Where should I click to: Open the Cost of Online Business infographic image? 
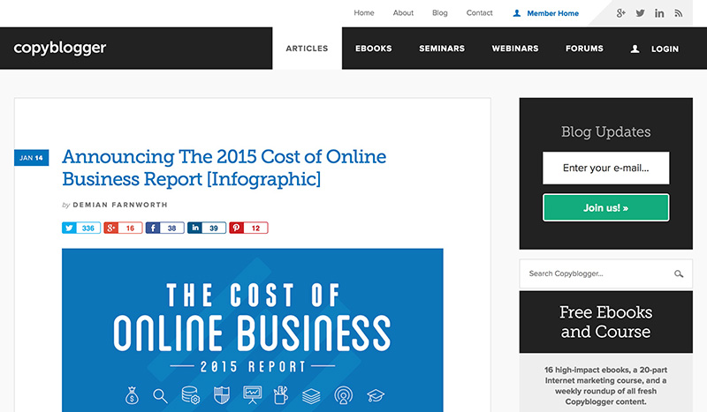click(253, 330)
